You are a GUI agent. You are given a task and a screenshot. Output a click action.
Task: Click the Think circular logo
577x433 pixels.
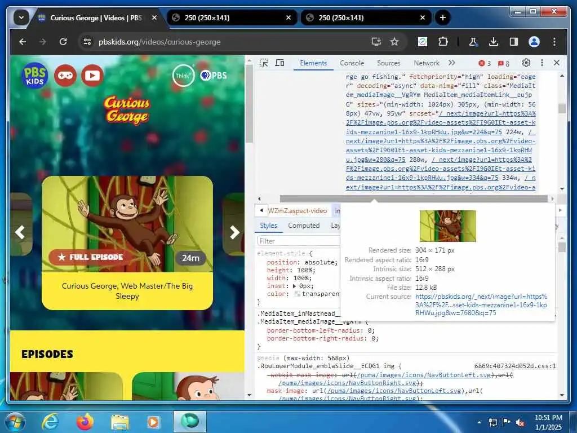click(x=183, y=76)
